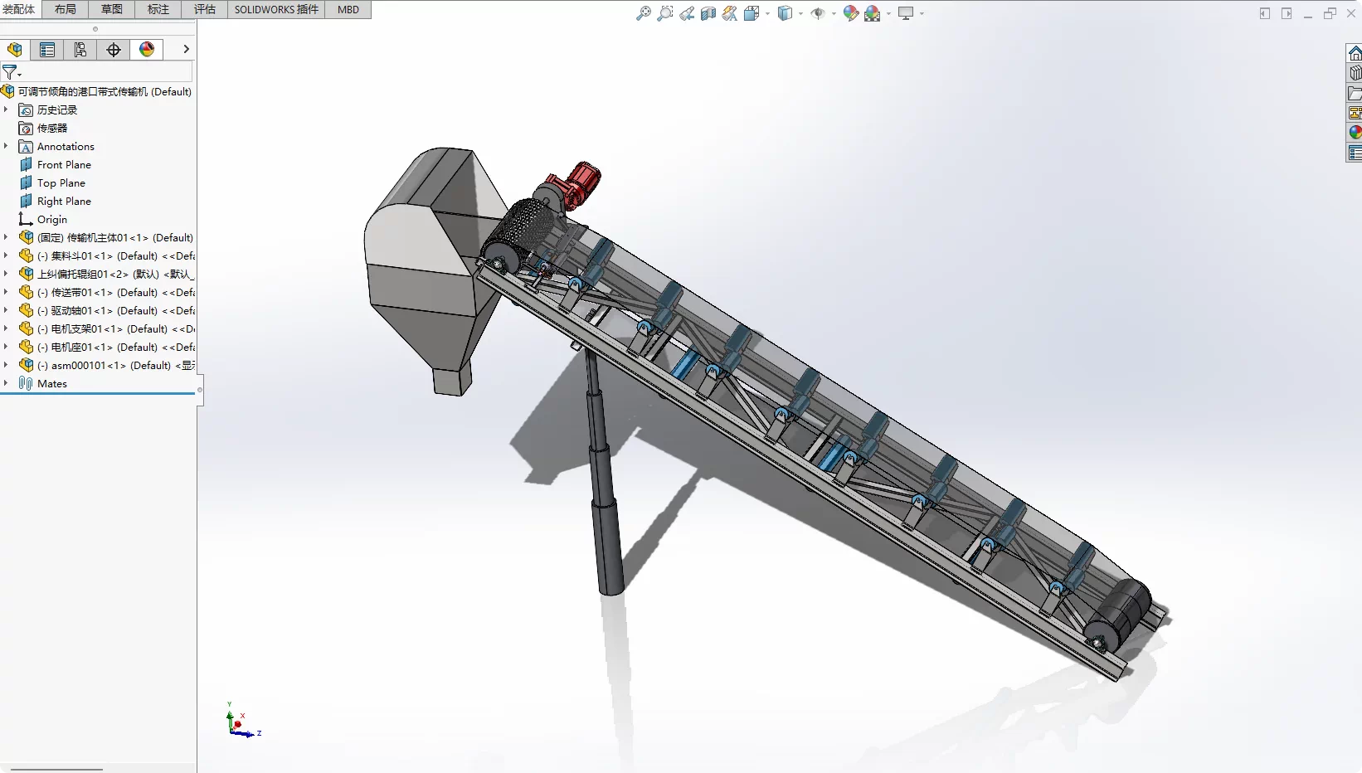Open the 布局 ribbon tab

65,9
